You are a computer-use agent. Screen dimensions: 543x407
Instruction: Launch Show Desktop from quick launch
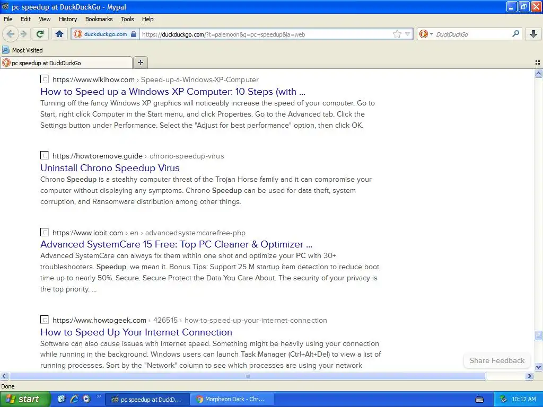click(x=62, y=399)
